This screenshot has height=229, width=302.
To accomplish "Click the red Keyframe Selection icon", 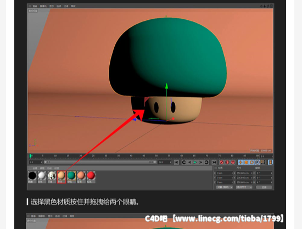I will (233, 163).
